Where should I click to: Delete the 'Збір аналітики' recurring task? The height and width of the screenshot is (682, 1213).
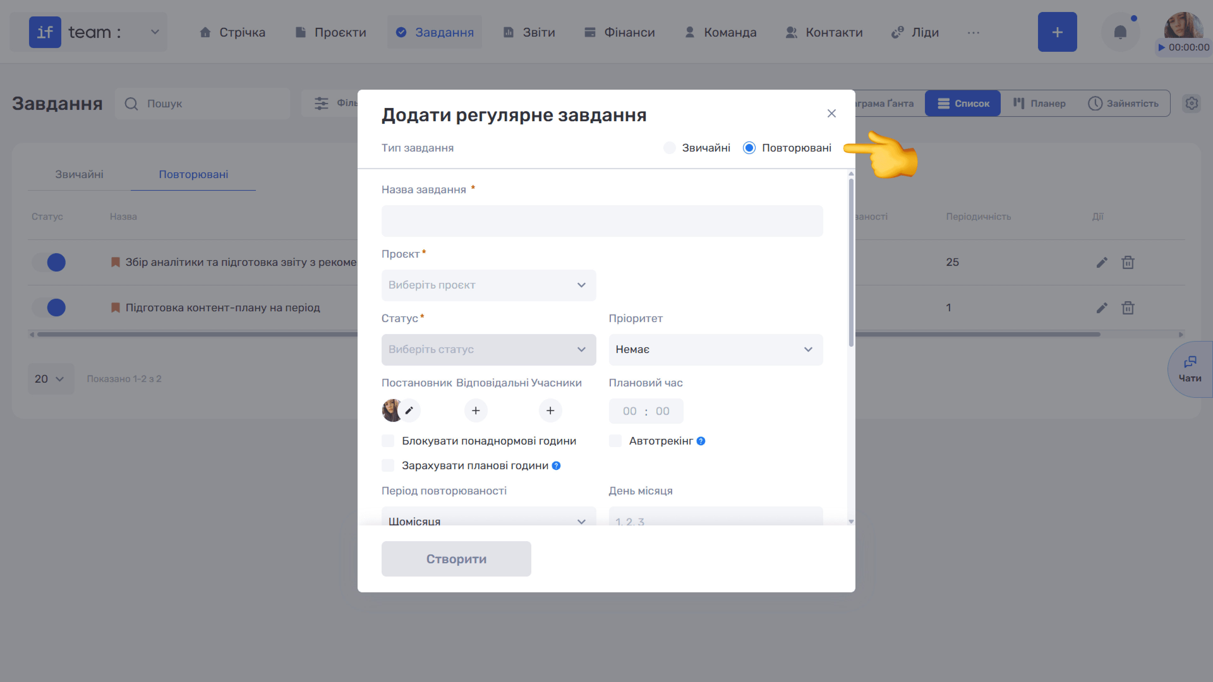[1128, 262]
